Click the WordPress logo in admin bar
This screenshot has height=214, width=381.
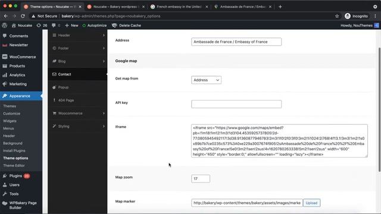(4, 25)
